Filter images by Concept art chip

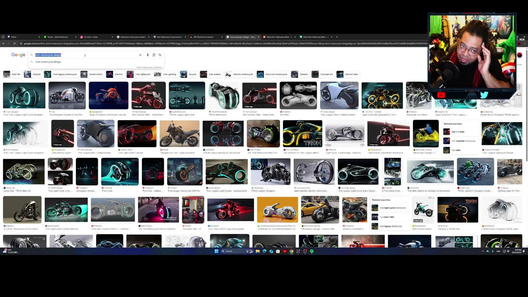click(323, 74)
